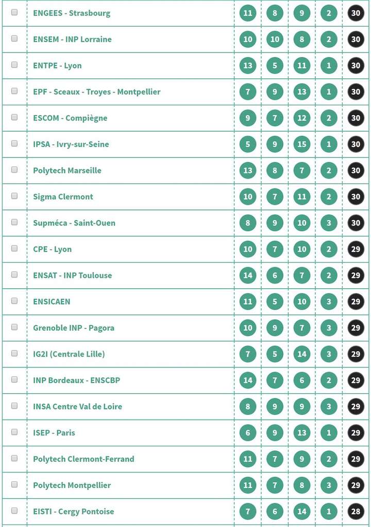Click the green 15 circle in IPSA row
Image resolution: width=371 pixels, height=527 pixels.
point(302,144)
